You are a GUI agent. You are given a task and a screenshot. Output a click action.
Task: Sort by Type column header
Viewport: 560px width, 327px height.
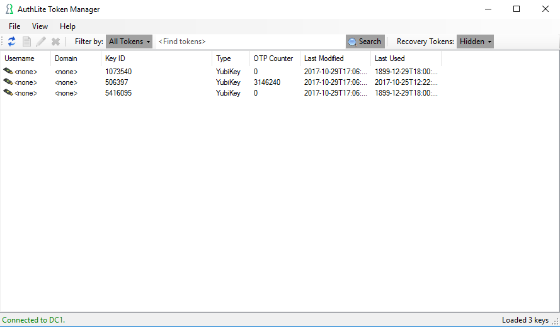click(231, 58)
